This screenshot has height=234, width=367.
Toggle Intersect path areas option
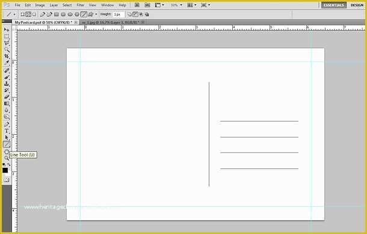click(141, 14)
